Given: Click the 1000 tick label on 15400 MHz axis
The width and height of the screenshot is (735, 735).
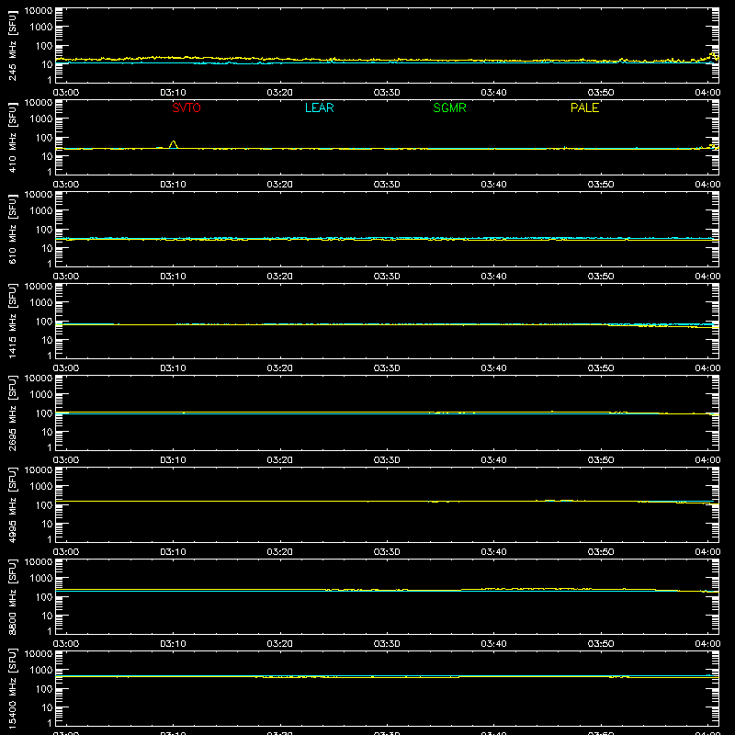Looking at the screenshot, I should pyautogui.click(x=41, y=671).
